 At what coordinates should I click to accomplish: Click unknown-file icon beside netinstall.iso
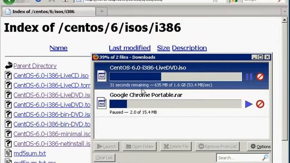(x=8, y=144)
